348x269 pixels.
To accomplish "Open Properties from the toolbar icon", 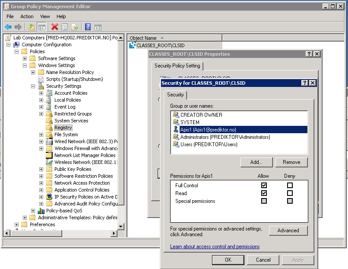I will coord(65,27).
